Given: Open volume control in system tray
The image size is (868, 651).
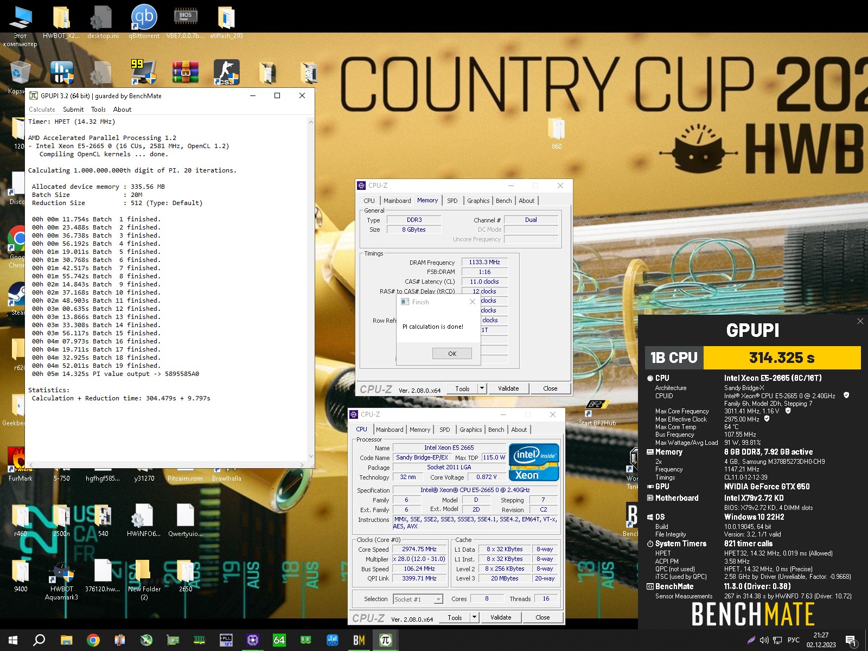Looking at the screenshot, I should pos(764,640).
